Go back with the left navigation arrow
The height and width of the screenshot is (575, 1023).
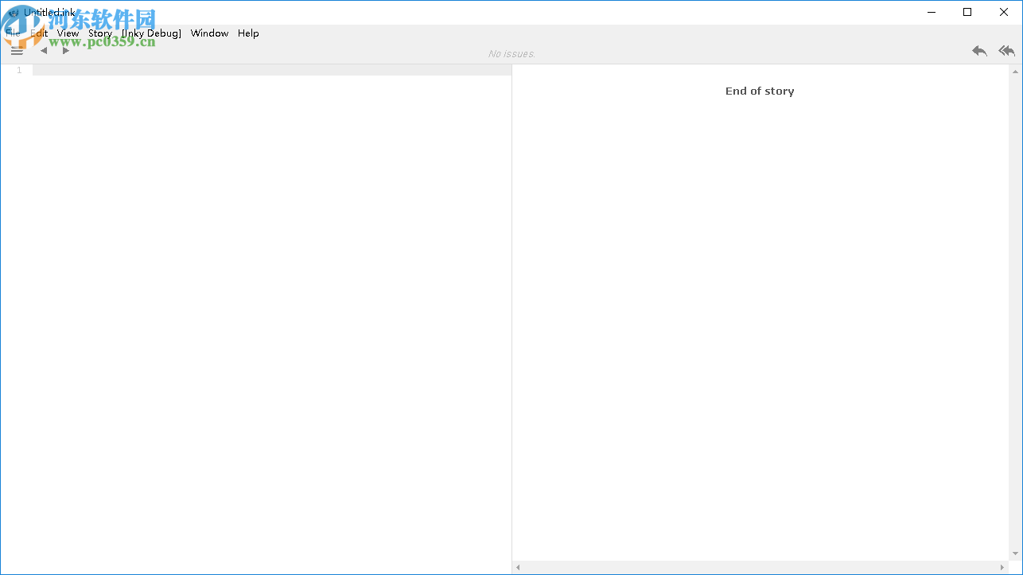pos(44,51)
